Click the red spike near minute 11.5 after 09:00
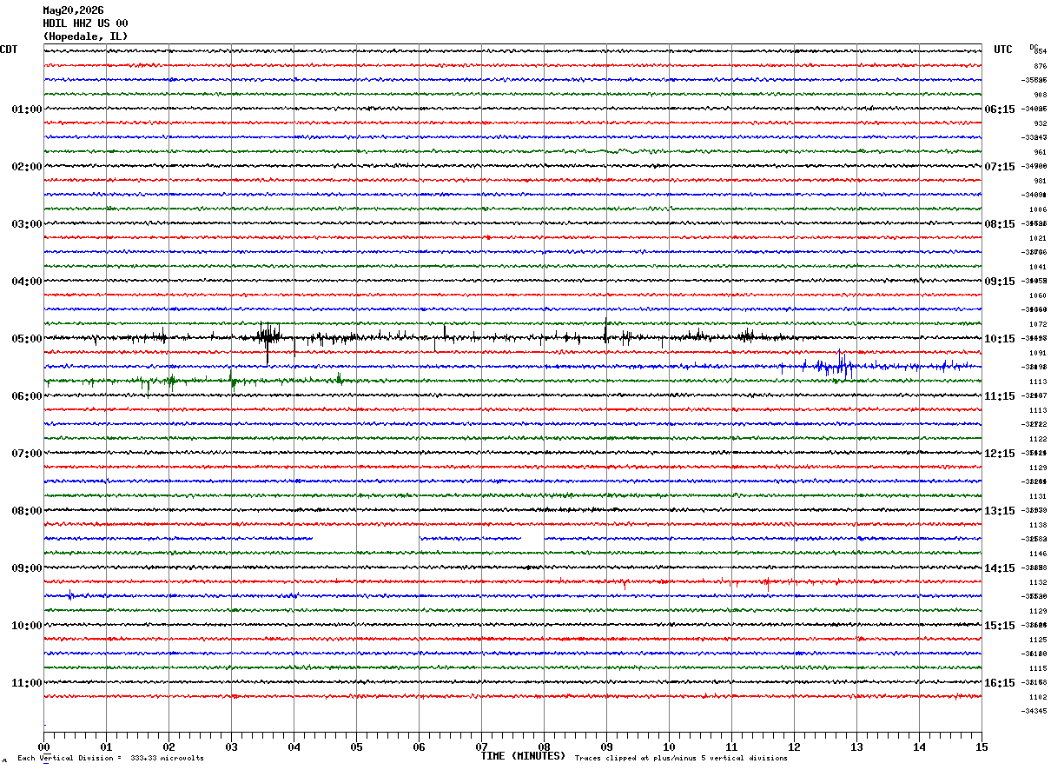 point(766,582)
